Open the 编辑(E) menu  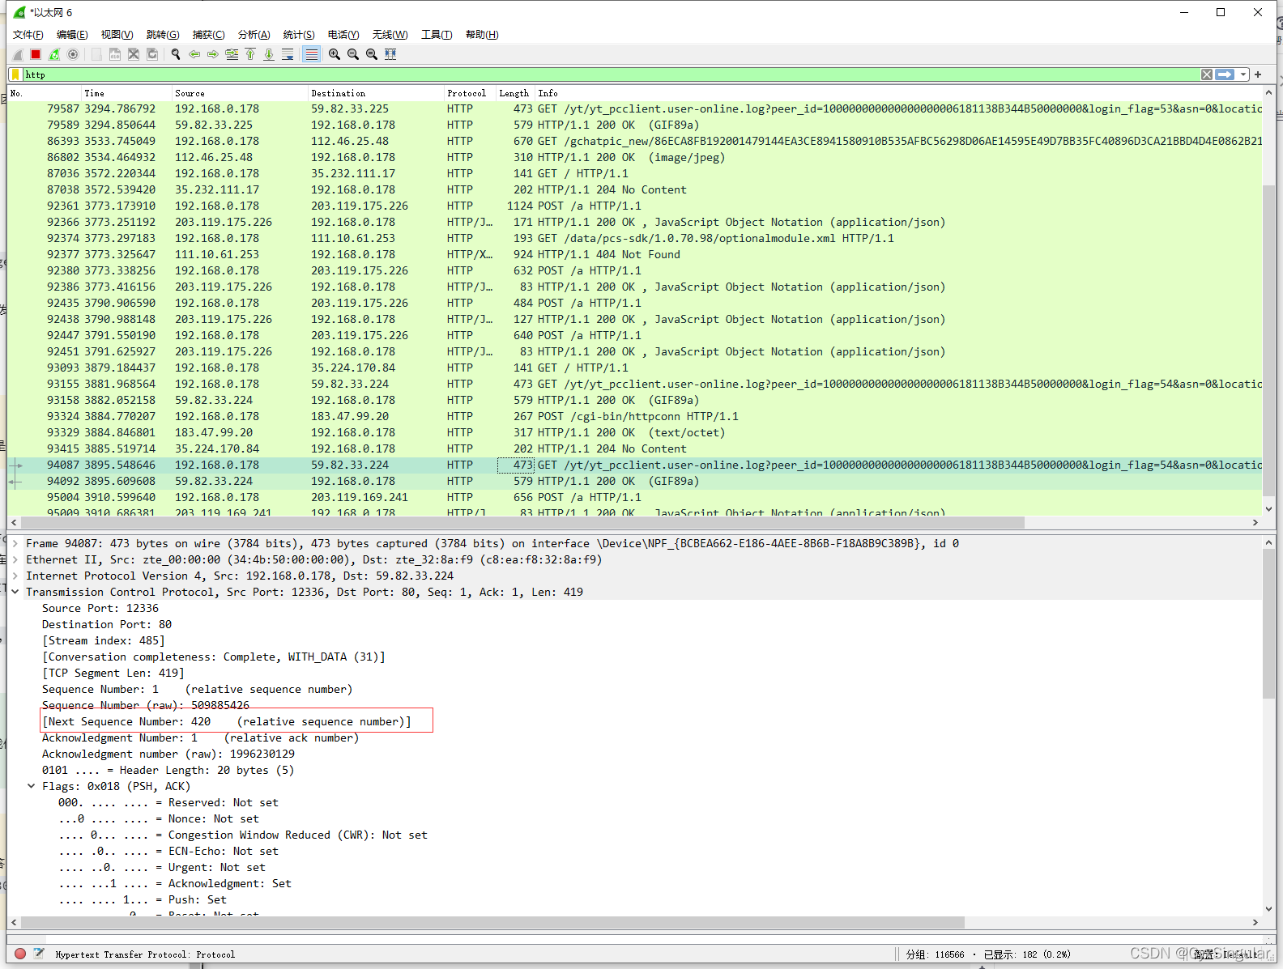(72, 35)
